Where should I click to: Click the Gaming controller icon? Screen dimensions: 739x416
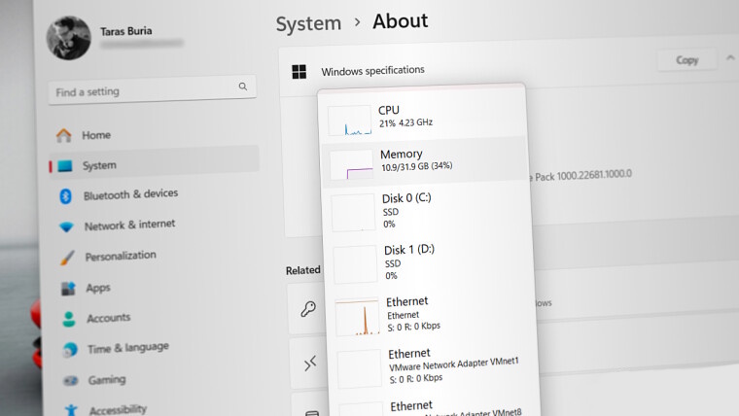pyautogui.click(x=71, y=380)
